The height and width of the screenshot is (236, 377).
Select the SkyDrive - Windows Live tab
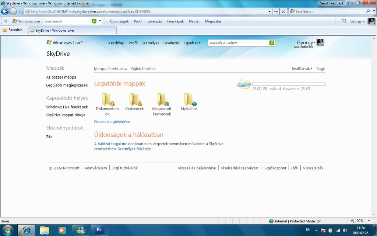pyautogui.click(x=72, y=30)
